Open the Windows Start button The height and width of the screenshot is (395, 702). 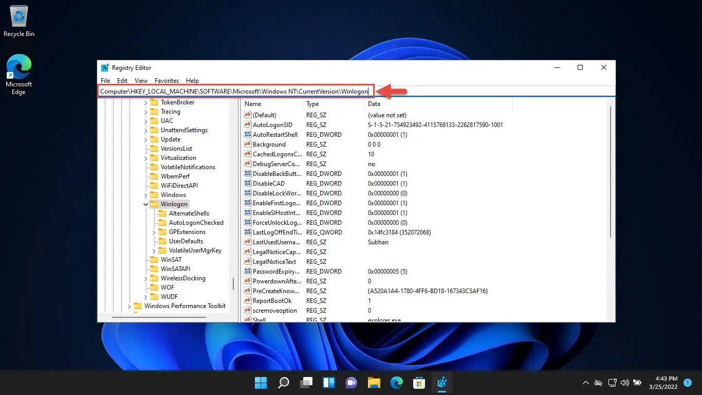[x=261, y=383]
